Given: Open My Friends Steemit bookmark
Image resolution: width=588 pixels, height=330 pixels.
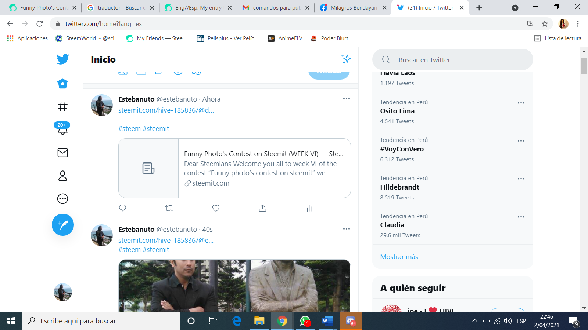Looking at the screenshot, I should pyautogui.click(x=156, y=38).
